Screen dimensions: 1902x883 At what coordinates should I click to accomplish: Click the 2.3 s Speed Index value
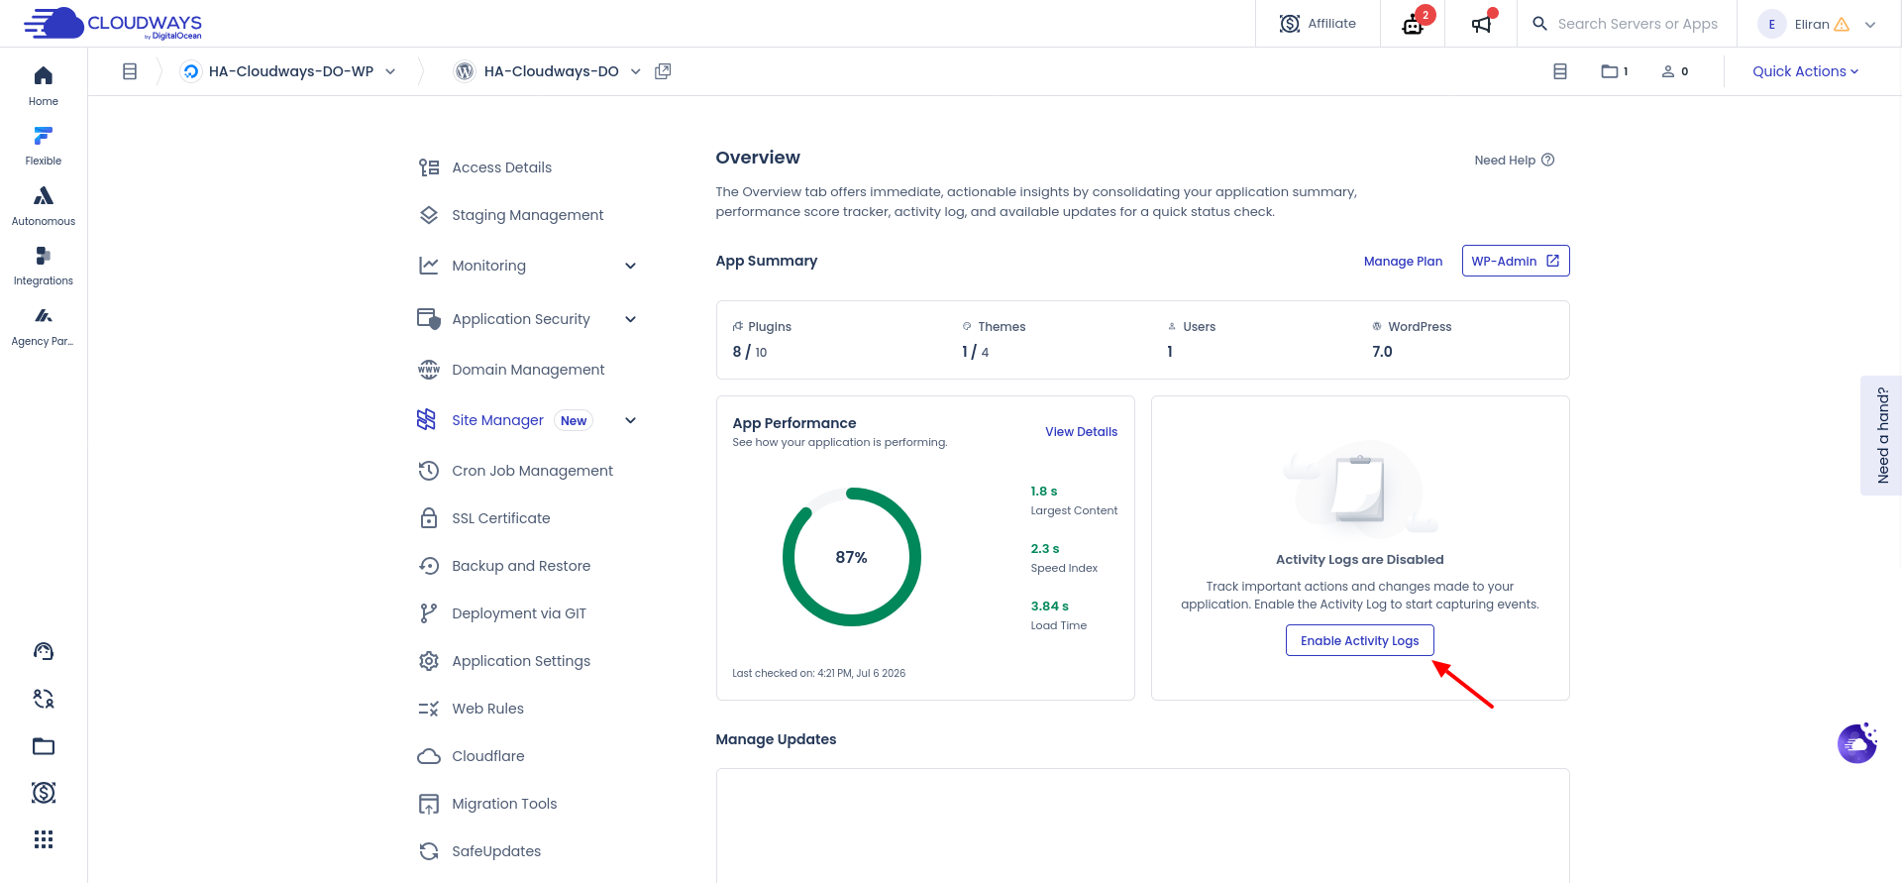point(1044,549)
